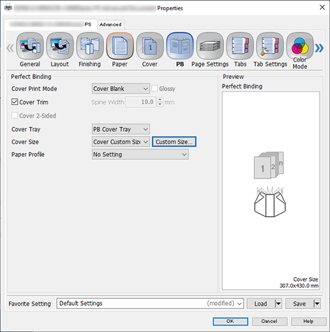
Task: Uncheck the Cover Trim checkbox
Action: [x=15, y=102]
